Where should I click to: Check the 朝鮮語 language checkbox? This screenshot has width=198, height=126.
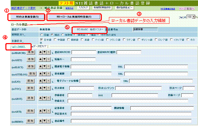69,40
